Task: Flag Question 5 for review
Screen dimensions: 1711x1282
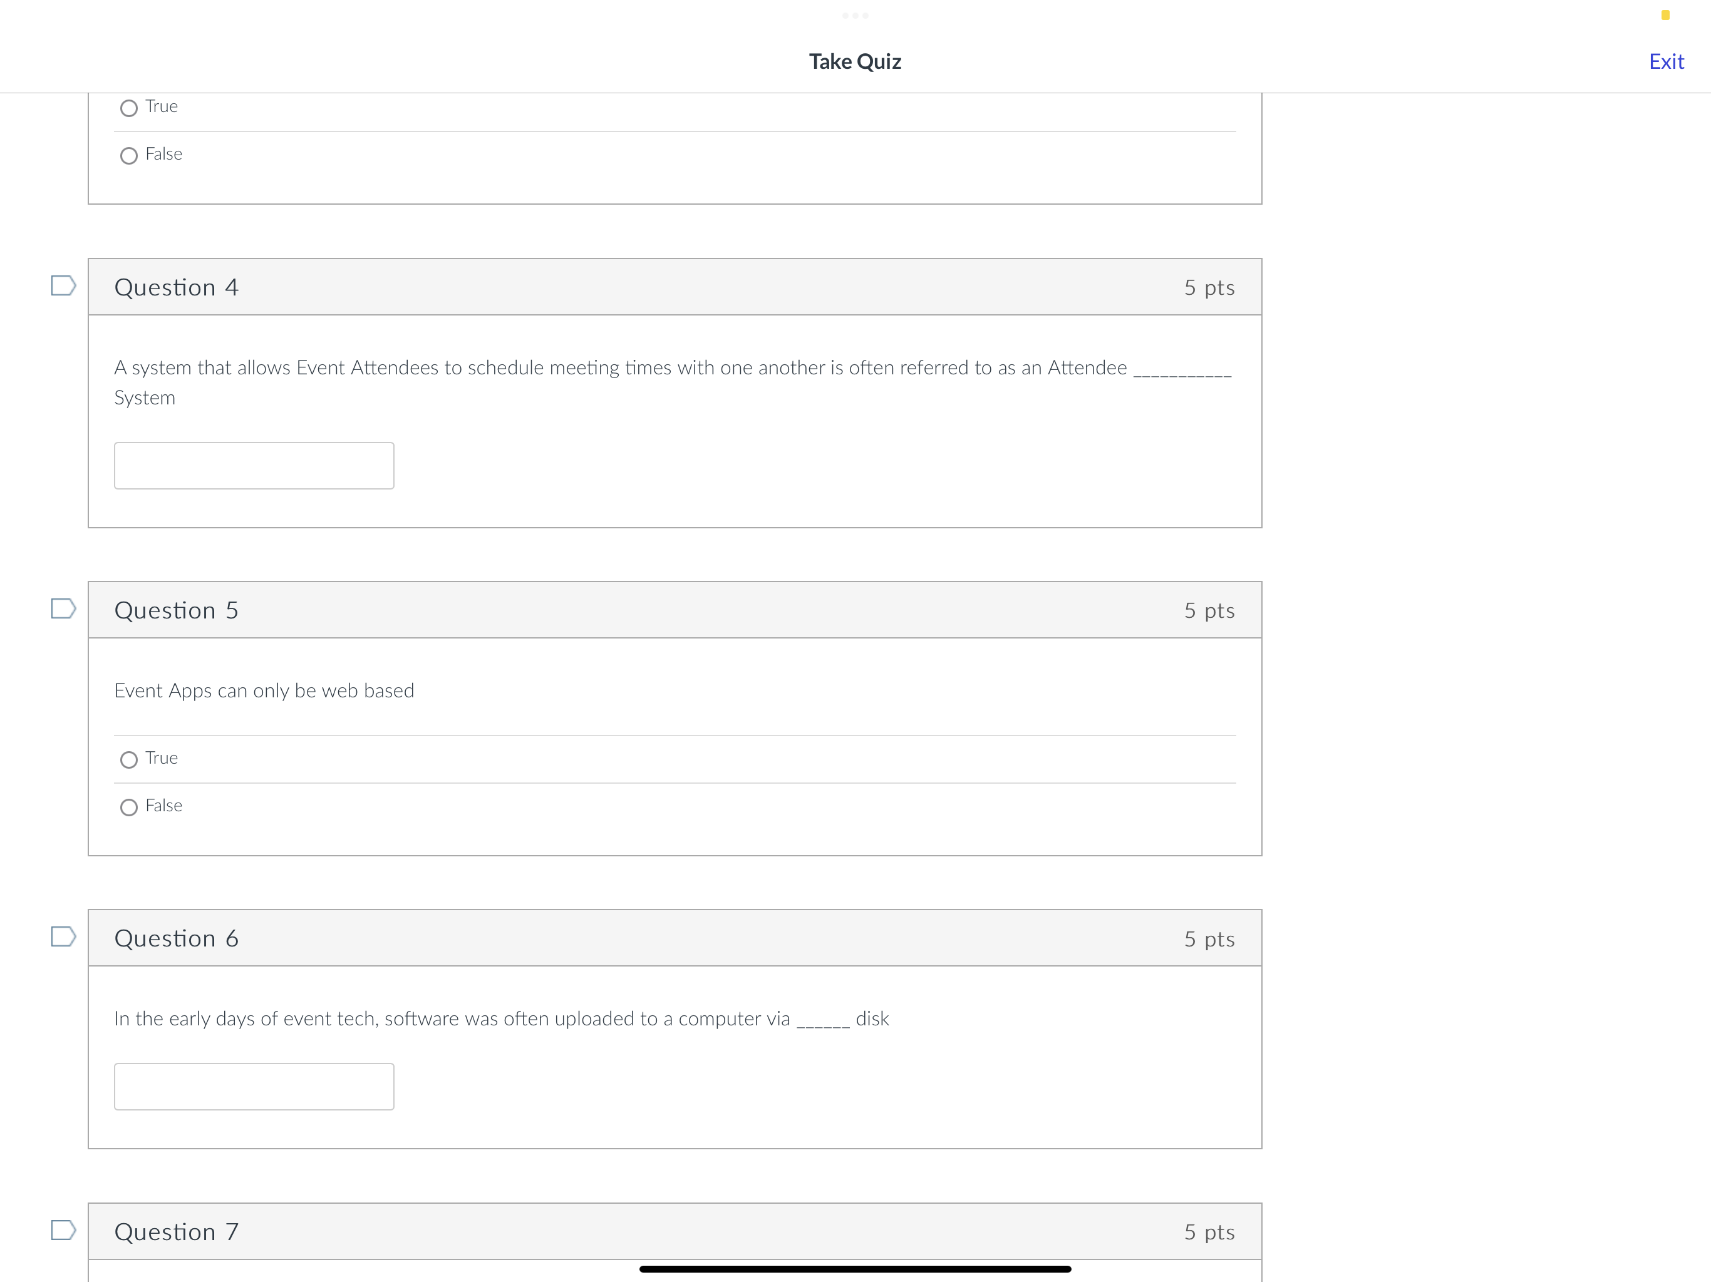Action: [x=65, y=609]
